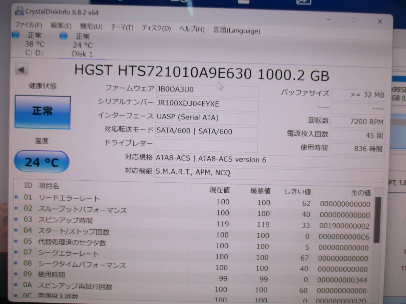Open the テーマ(T) menu
Image resolution: width=406 pixels, height=304 pixels.
[x=122, y=28]
